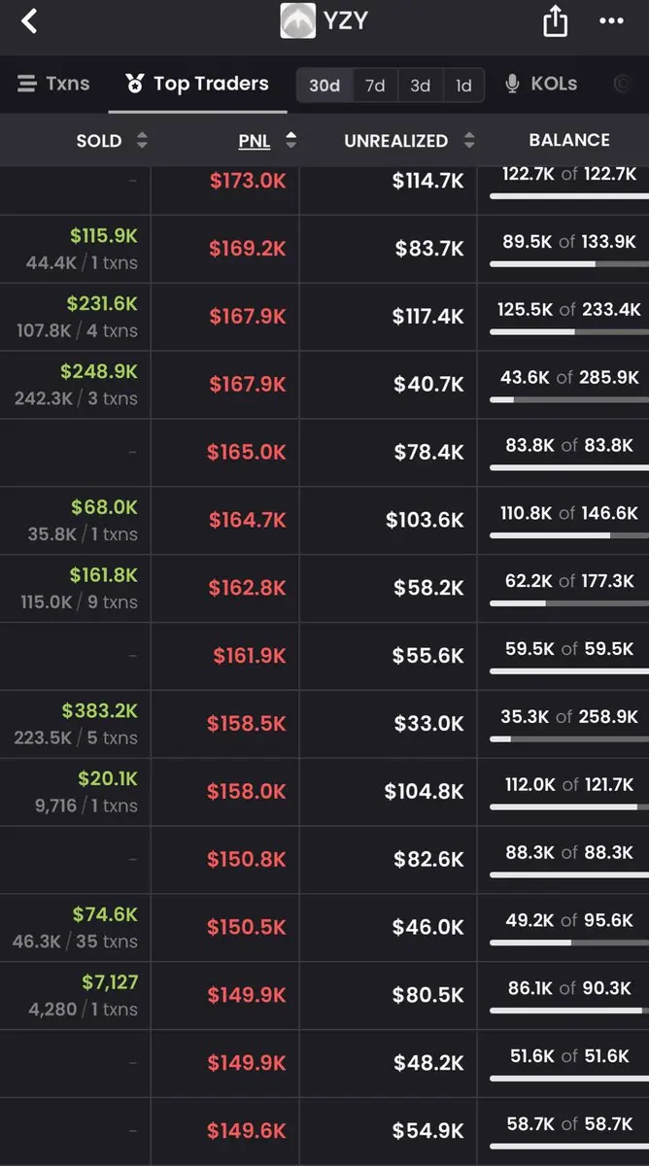Select the 30d time range

tap(324, 86)
